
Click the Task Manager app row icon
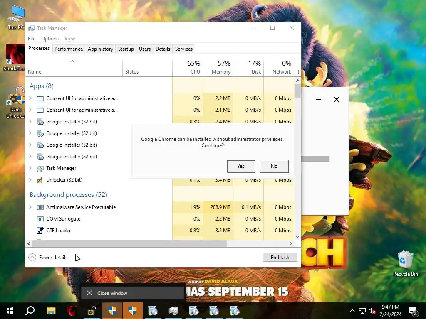click(40, 169)
